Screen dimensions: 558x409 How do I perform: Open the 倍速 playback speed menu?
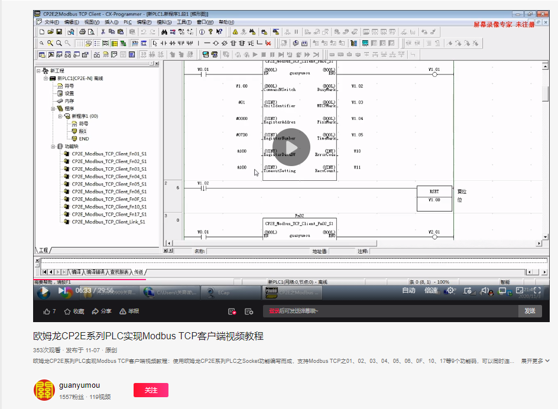click(x=431, y=290)
